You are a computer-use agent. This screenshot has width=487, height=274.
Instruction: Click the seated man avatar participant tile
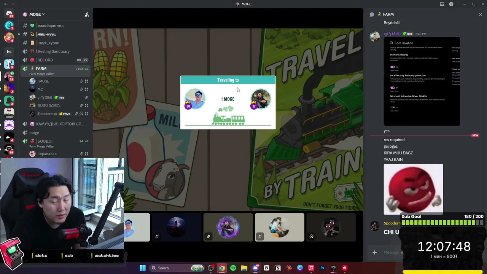click(280, 227)
